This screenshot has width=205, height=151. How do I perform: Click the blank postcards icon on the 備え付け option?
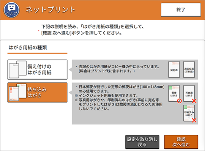(17, 69)
